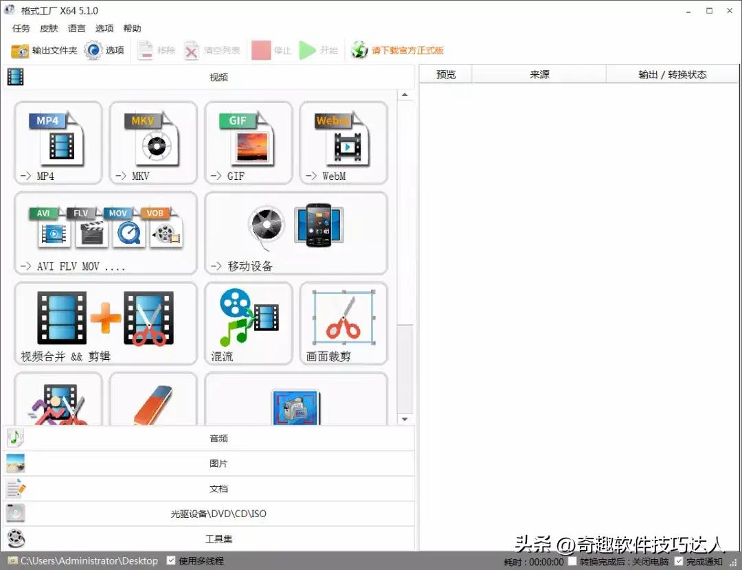Select the WebM format converter
Image resolution: width=742 pixels, height=570 pixels.
pyautogui.click(x=343, y=142)
